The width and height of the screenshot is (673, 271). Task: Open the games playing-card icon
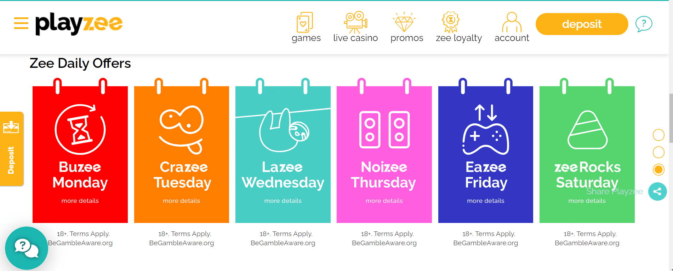coord(305,22)
